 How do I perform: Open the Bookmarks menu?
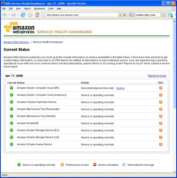[x=40, y=9]
